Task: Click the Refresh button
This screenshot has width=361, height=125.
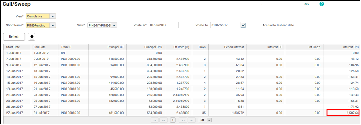Action: click(x=14, y=37)
